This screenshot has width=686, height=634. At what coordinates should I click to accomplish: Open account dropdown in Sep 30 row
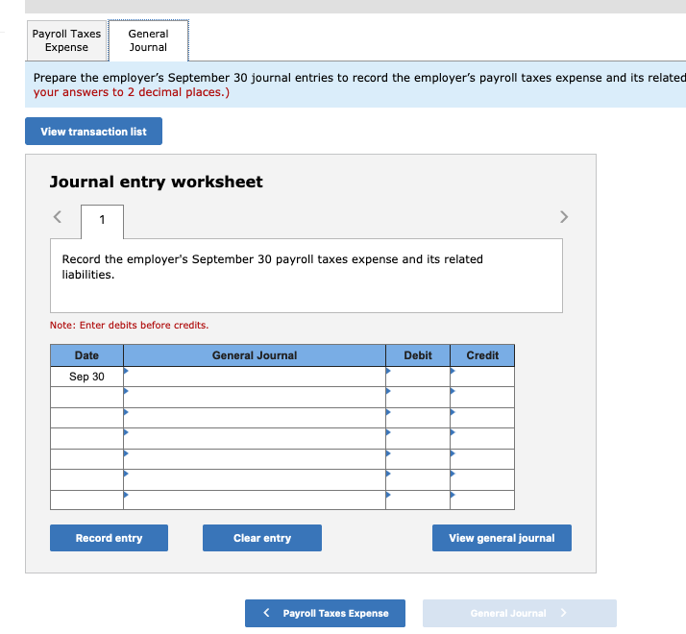[x=255, y=377]
